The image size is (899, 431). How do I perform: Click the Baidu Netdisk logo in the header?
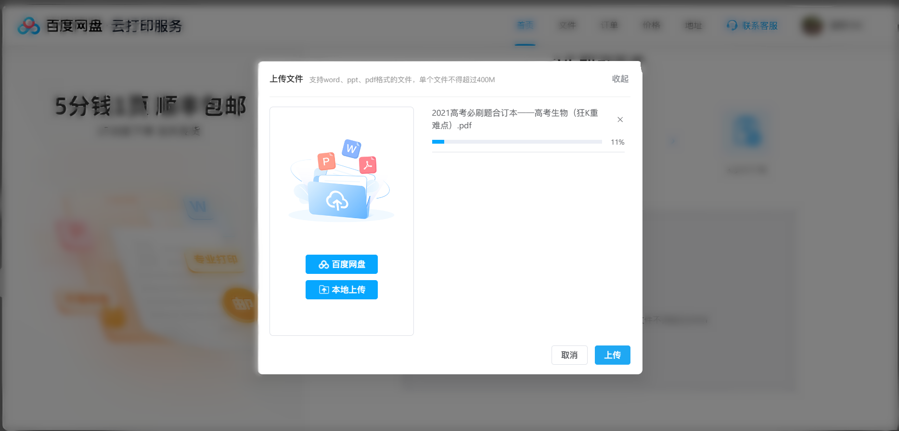[x=29, y=25]
